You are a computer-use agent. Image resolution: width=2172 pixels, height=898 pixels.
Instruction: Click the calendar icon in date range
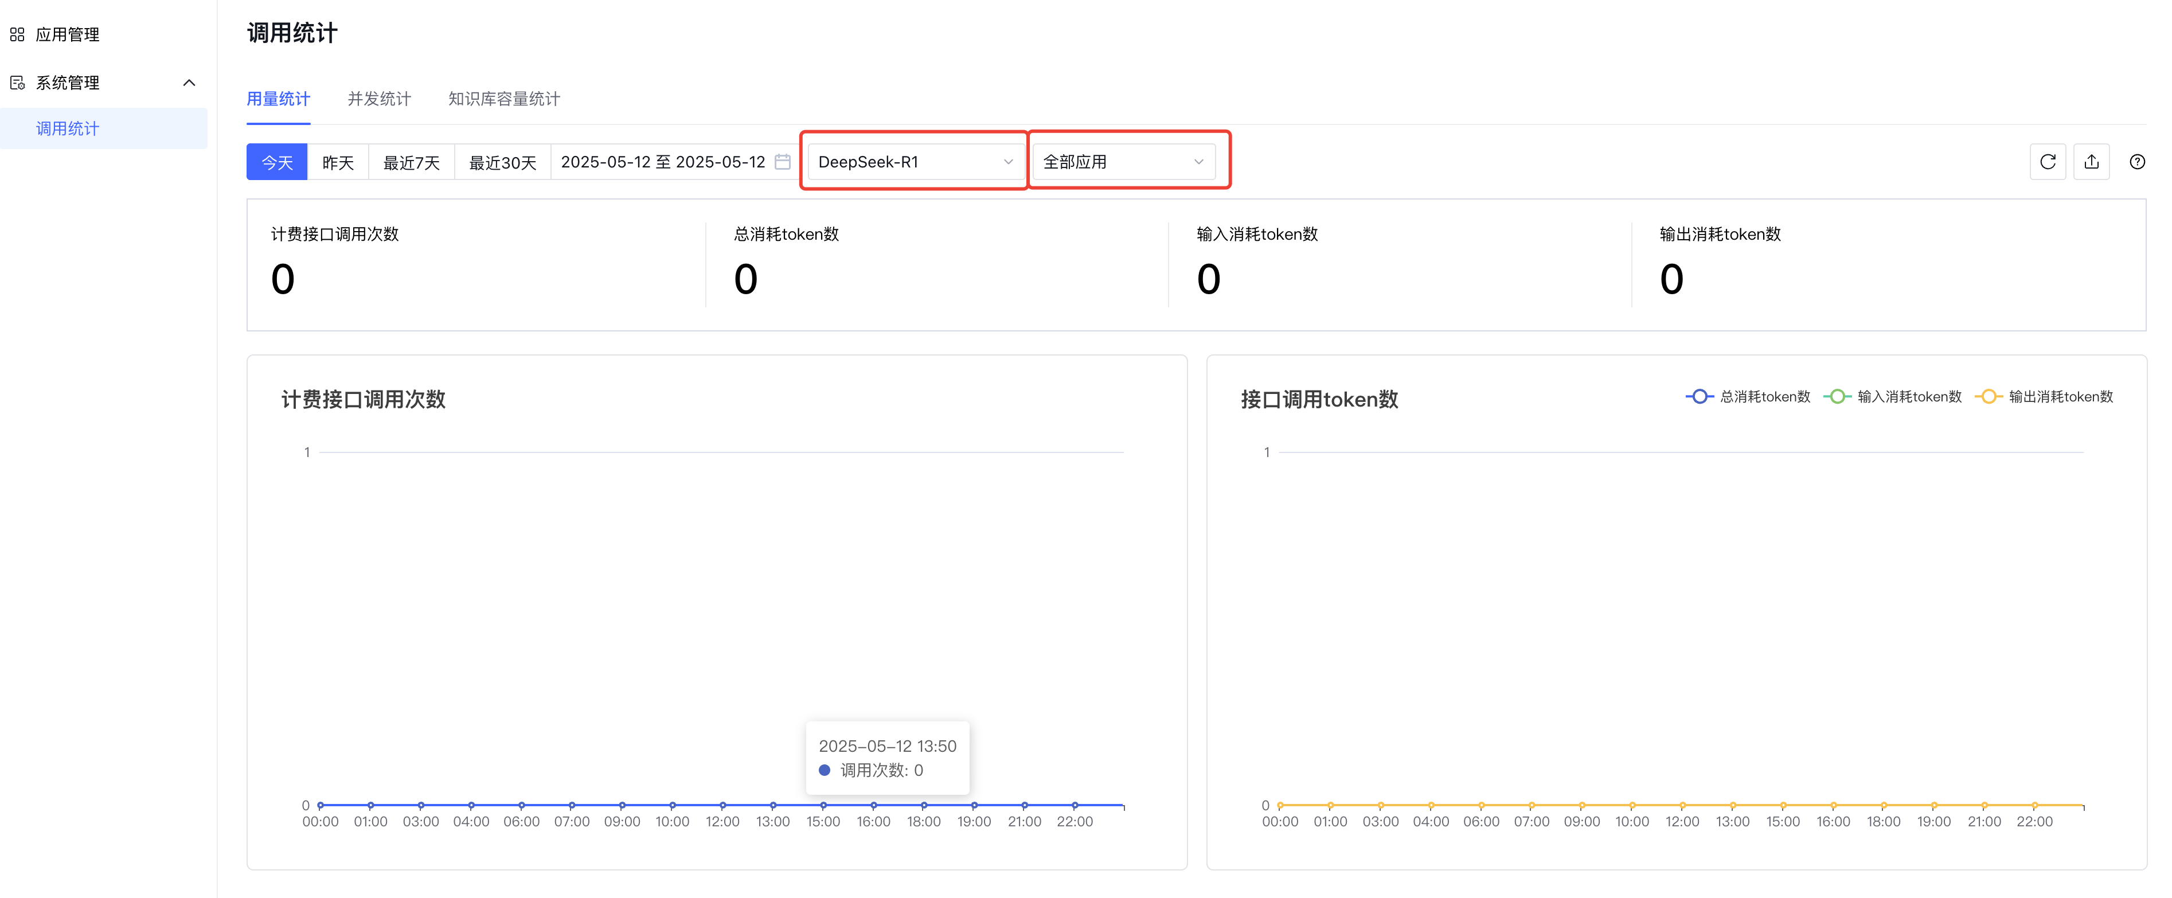coord(783,162)
